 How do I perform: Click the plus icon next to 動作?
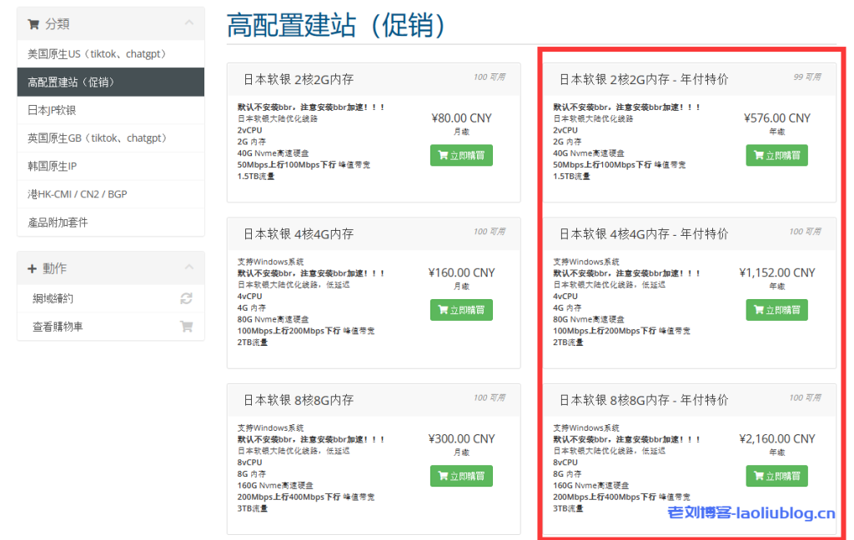[32, 267]
